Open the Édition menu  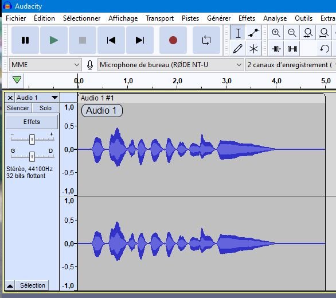44,18
